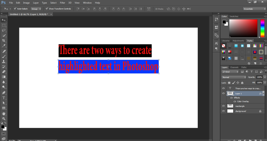The height and width of the screenshot is (141, 267).
Task: Toggle Effects visibility on Layer 1
Action: [x=231, y=98]
